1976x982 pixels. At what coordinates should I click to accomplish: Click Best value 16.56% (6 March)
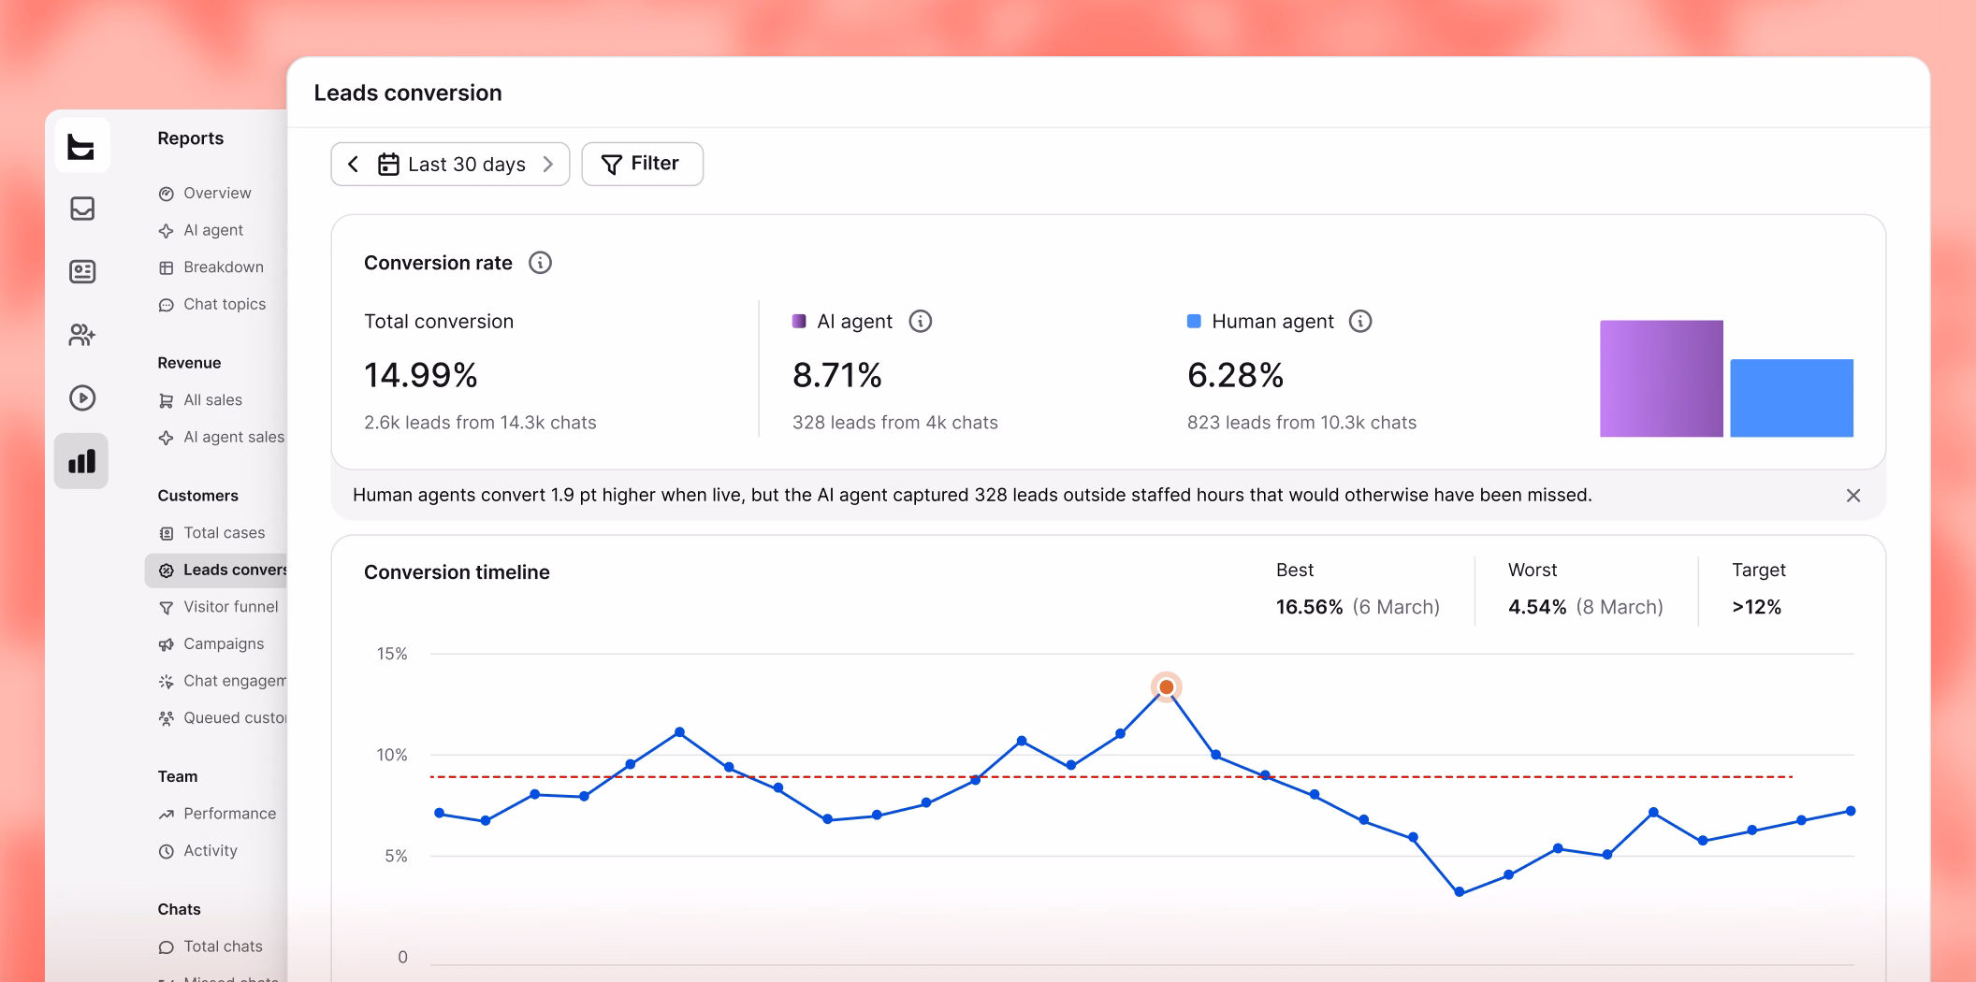(1358, 608)
